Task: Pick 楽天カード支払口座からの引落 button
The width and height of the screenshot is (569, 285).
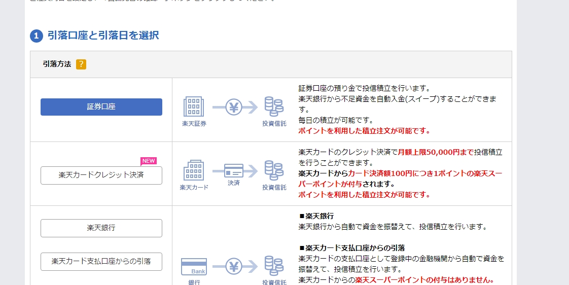Action: (x=101, y=261)
